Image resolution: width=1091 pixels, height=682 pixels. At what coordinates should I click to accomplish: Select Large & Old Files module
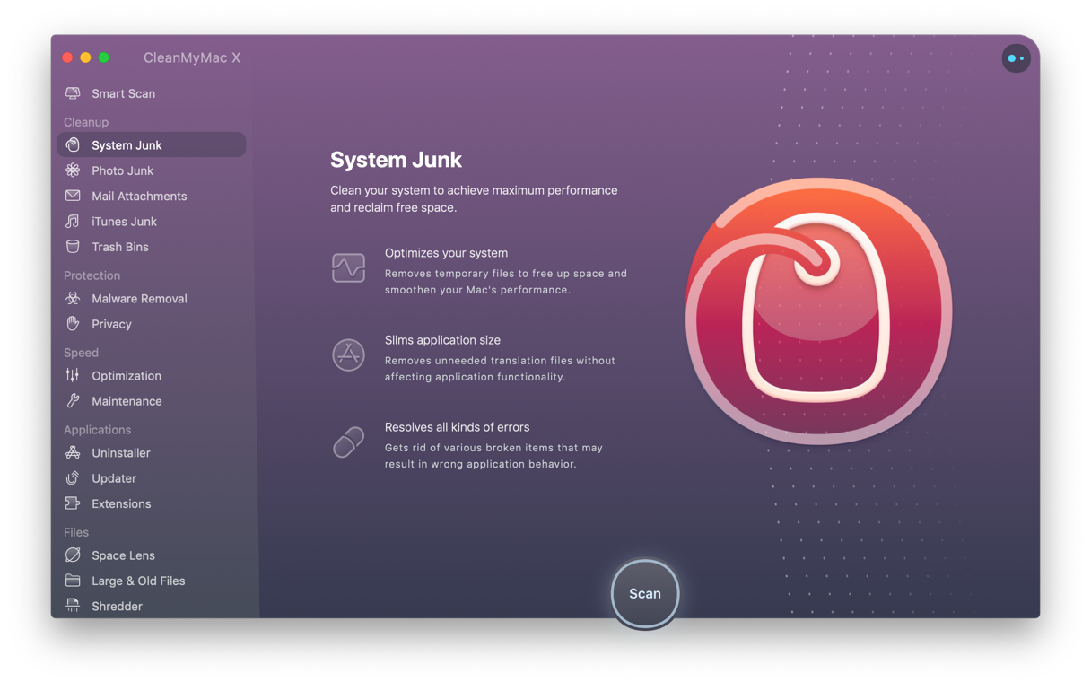pyautogui.click(x=151, y=581)
